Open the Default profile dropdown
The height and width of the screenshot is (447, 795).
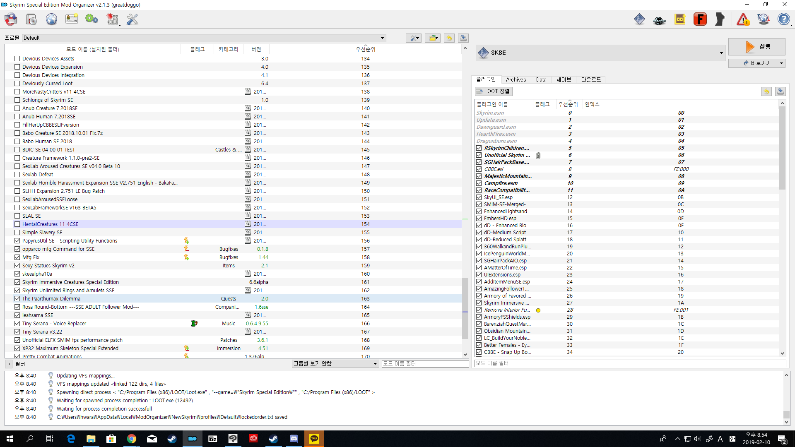coord(204,38)
